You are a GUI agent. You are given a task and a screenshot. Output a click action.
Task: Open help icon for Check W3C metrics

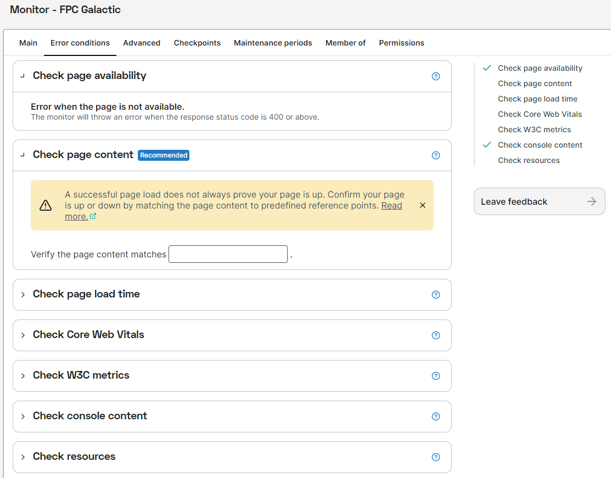tap(436, 376)
